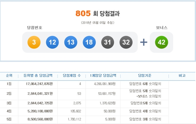Click the green bonus ball 42
The image size is (196, 124).
(x=161, y=42)
